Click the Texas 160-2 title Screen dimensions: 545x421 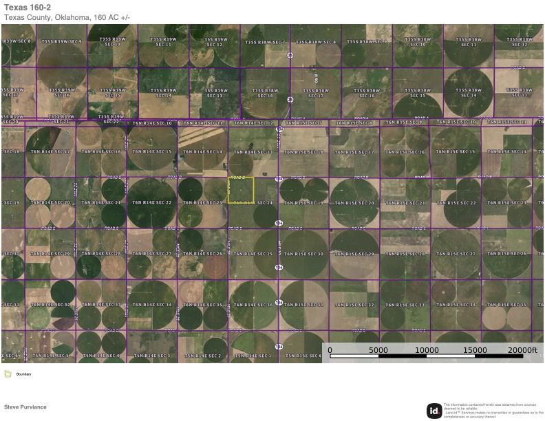tap(28, 7)
